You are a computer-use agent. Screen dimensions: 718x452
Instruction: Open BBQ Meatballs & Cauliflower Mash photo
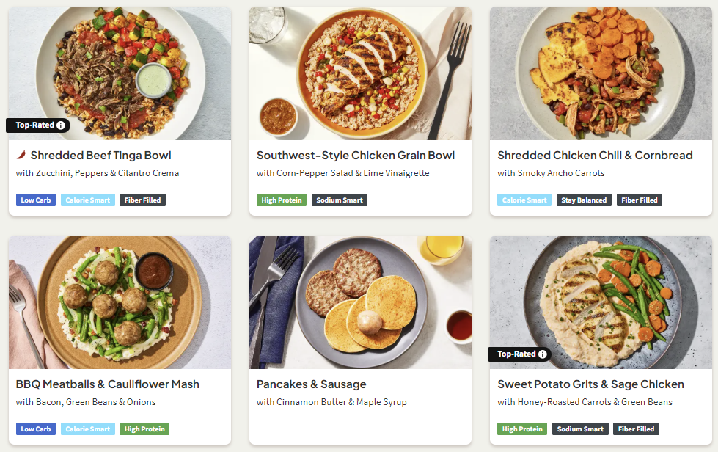(120, 302)
